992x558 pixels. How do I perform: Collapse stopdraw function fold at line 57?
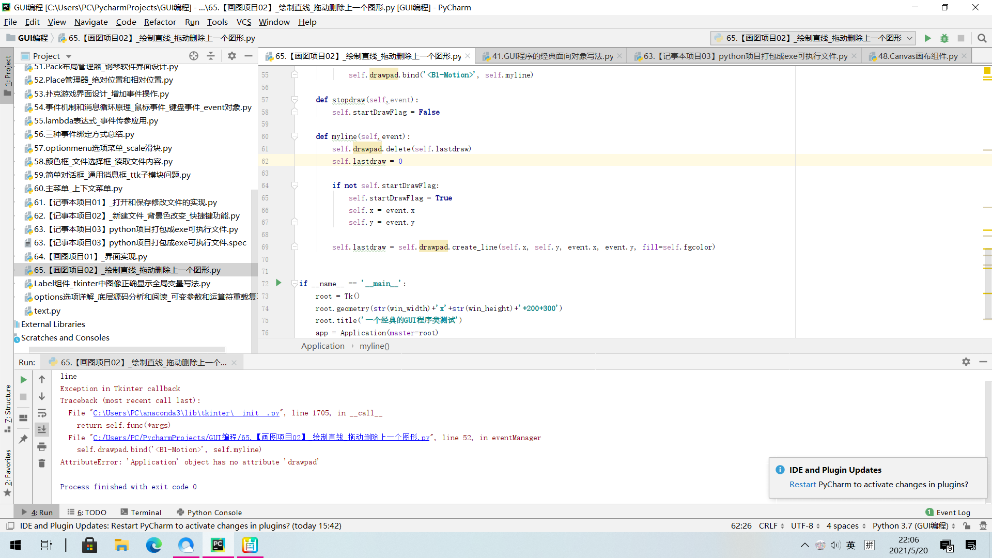[x=295, y=100]
